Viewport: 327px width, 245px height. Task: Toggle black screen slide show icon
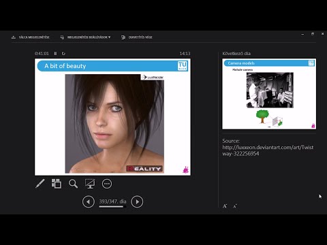pyautogui.click(x=90, y=184)
